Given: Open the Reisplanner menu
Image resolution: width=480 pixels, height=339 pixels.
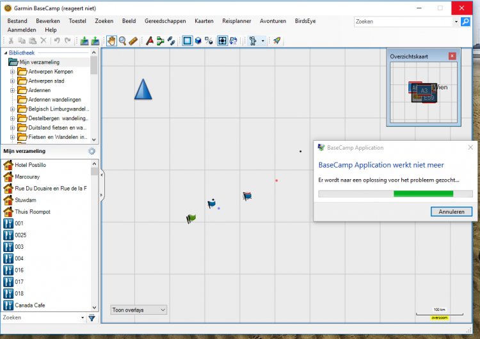Looking at the screenshot, I should point(236,21).
